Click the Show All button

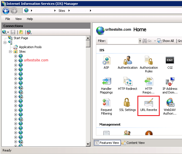[x=166, y=41]
